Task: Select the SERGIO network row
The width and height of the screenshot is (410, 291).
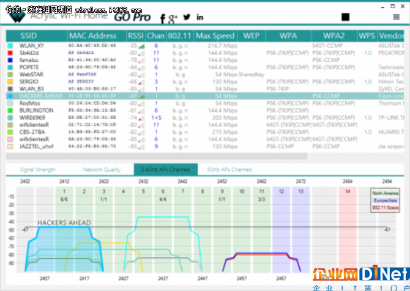Action: (x=205, y=81)
